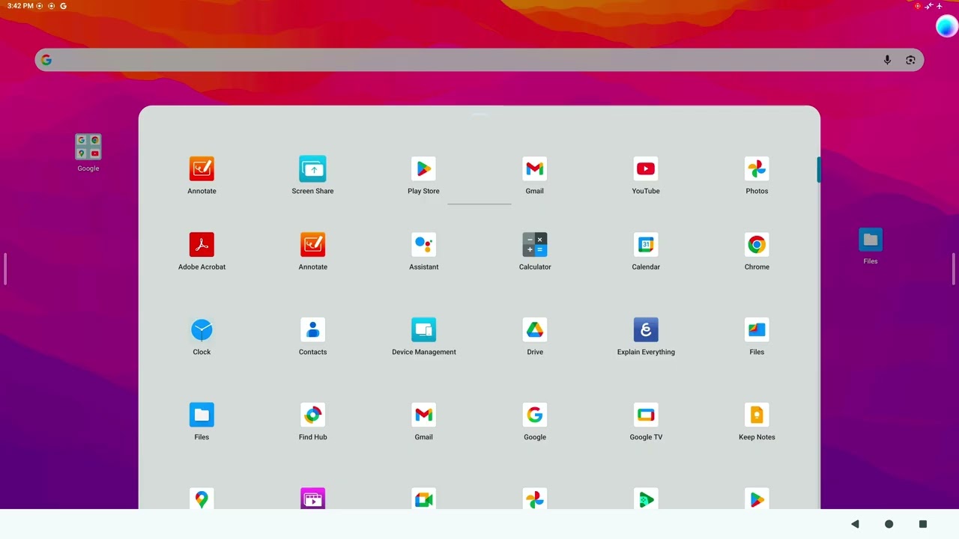959x539 pixels.
Task: Launch the Google Meet app
Action: coord(423,499)
